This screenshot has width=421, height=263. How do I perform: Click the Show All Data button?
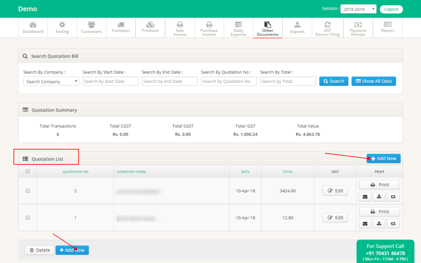(373, 81)
